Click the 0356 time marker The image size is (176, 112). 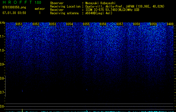tap(103, 24)
